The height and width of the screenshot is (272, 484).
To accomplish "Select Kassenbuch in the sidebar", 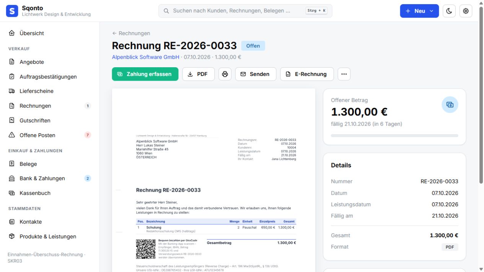I will click(x=50, y=193).
